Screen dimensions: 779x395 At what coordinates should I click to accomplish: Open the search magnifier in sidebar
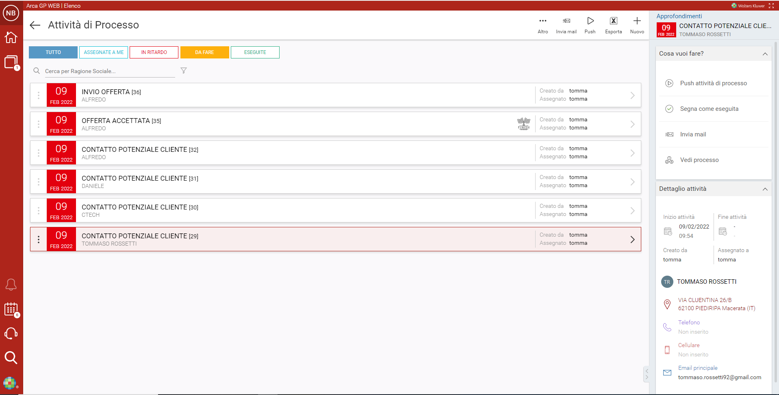point(11,358)
